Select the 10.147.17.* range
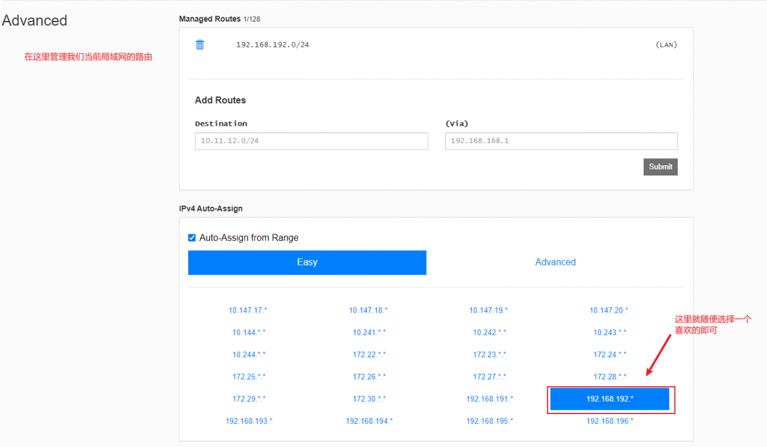This screenshot has width=767, height=447. tap(248, 310)
